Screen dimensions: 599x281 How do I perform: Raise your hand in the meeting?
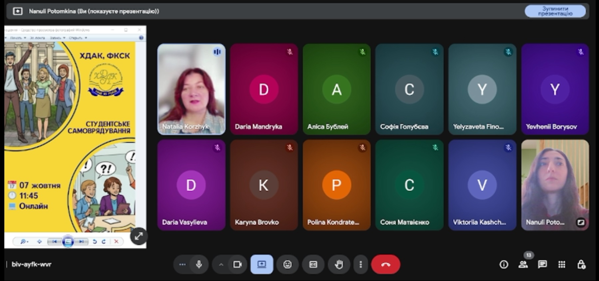coord(339,264)
